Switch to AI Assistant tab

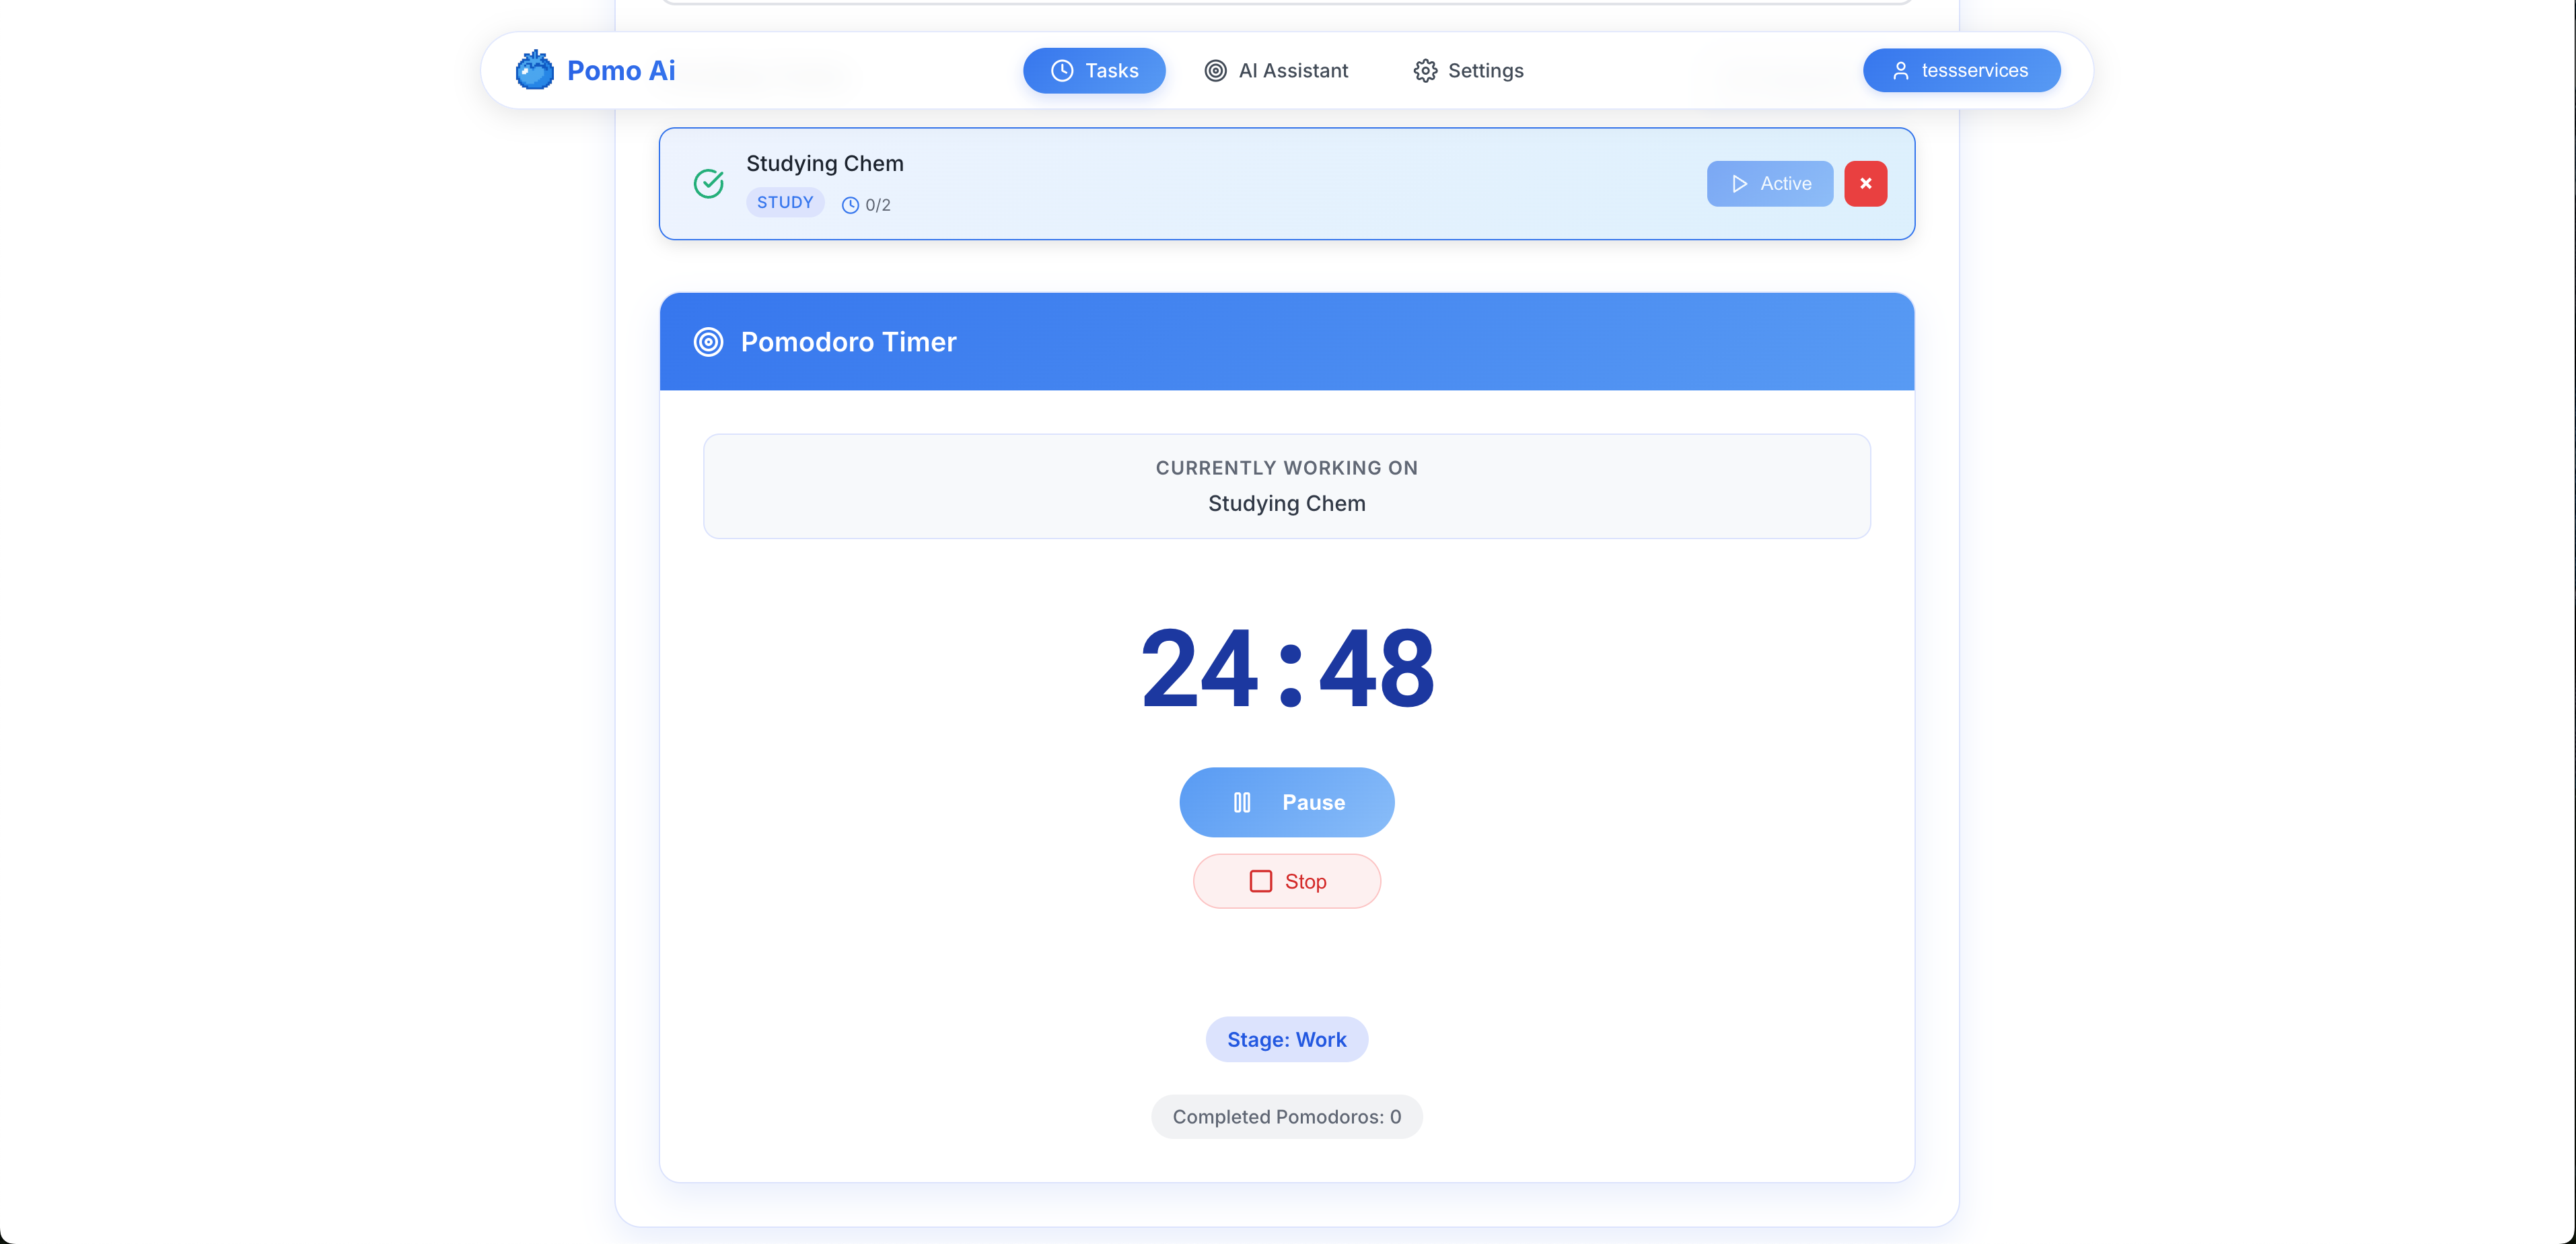tap(1276, 71)
